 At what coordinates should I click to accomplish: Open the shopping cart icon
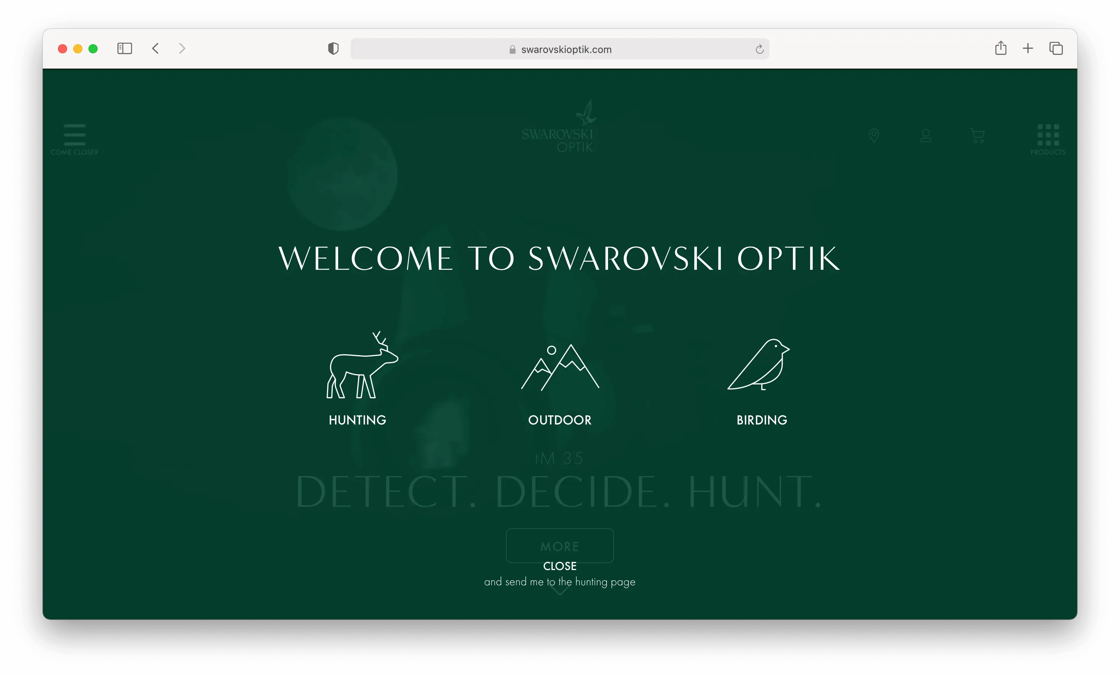977,135
